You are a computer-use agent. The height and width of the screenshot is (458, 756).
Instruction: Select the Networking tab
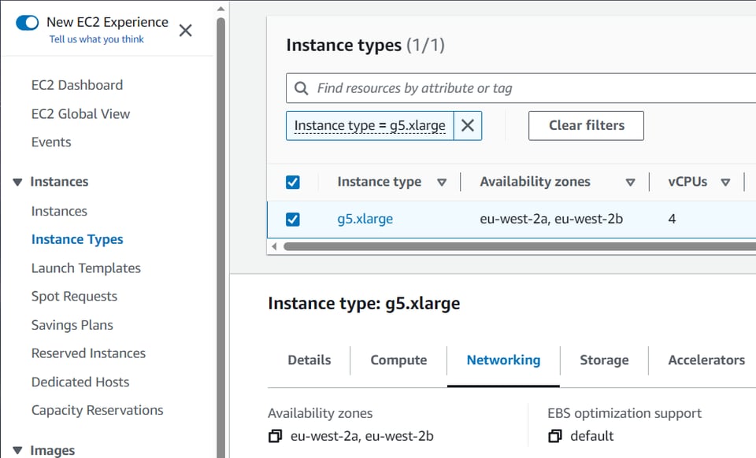[503, 360]
